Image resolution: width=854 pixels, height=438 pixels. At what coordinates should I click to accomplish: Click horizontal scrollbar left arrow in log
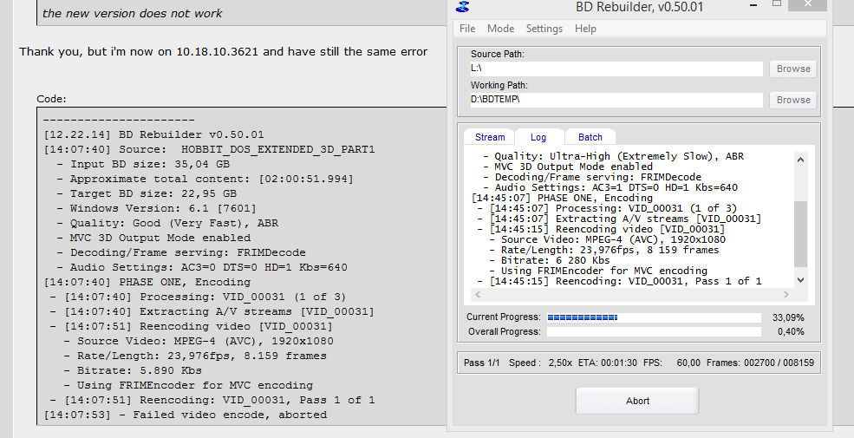tap(478, 294)
